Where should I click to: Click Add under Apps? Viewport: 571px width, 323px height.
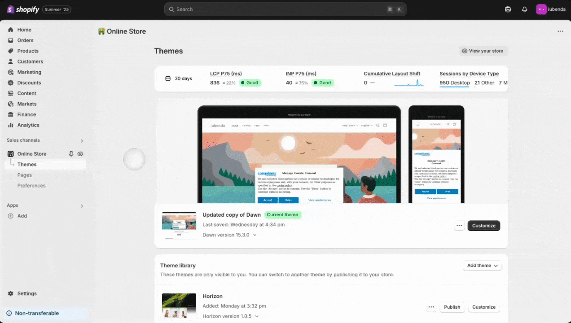(x=22, y=216)
